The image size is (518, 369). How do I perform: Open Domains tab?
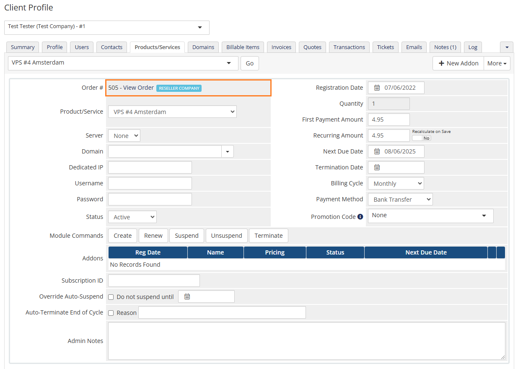pyautogui.click(x=203, y=47)
